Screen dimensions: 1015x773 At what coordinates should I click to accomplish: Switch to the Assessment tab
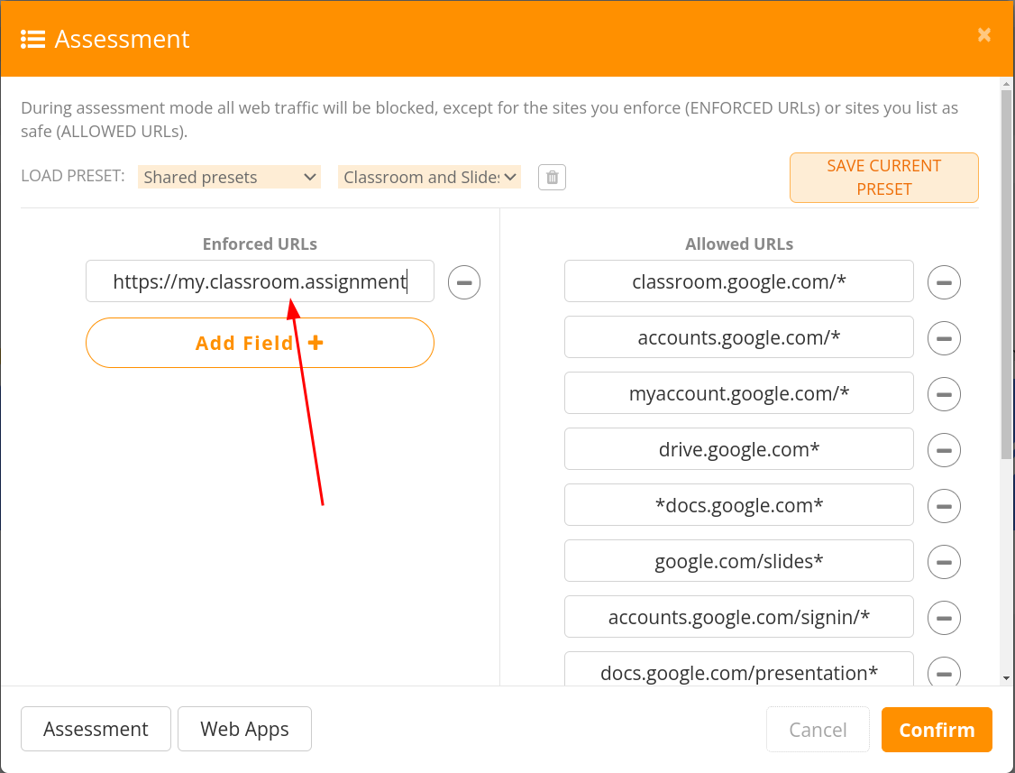96,729
